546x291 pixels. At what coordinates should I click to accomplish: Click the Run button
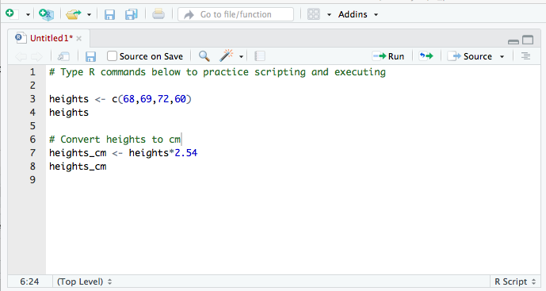coord(388,56)
